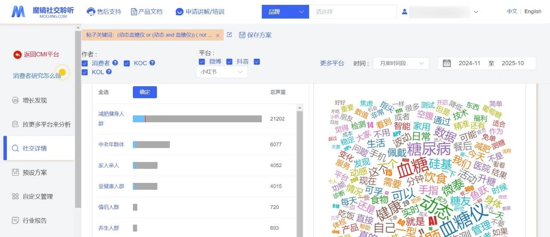550x237 pixels.
Task: Expand the 小红书 platform dropdown
Action: [222, 72]
